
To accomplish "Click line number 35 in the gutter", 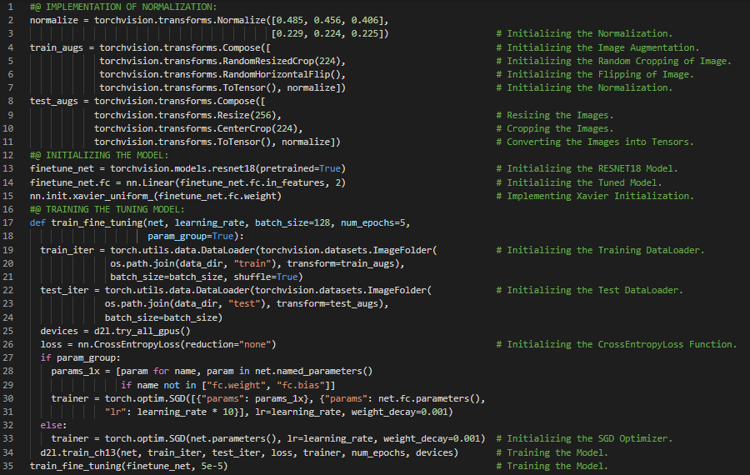I will [12, 466].
